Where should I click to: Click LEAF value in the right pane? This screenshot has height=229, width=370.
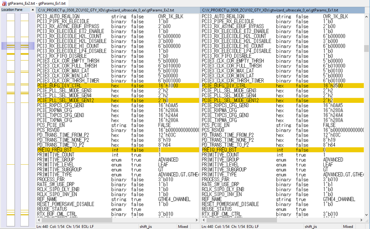328,165
